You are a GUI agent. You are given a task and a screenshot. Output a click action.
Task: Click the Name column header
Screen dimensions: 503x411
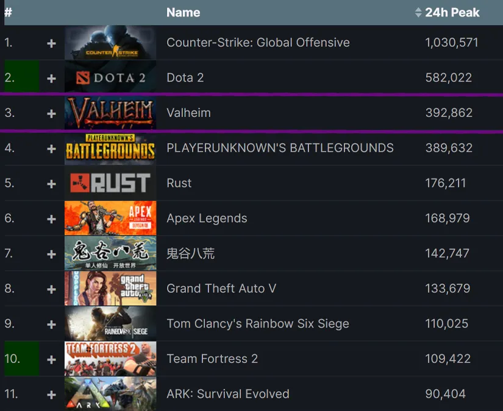[183, 12]
